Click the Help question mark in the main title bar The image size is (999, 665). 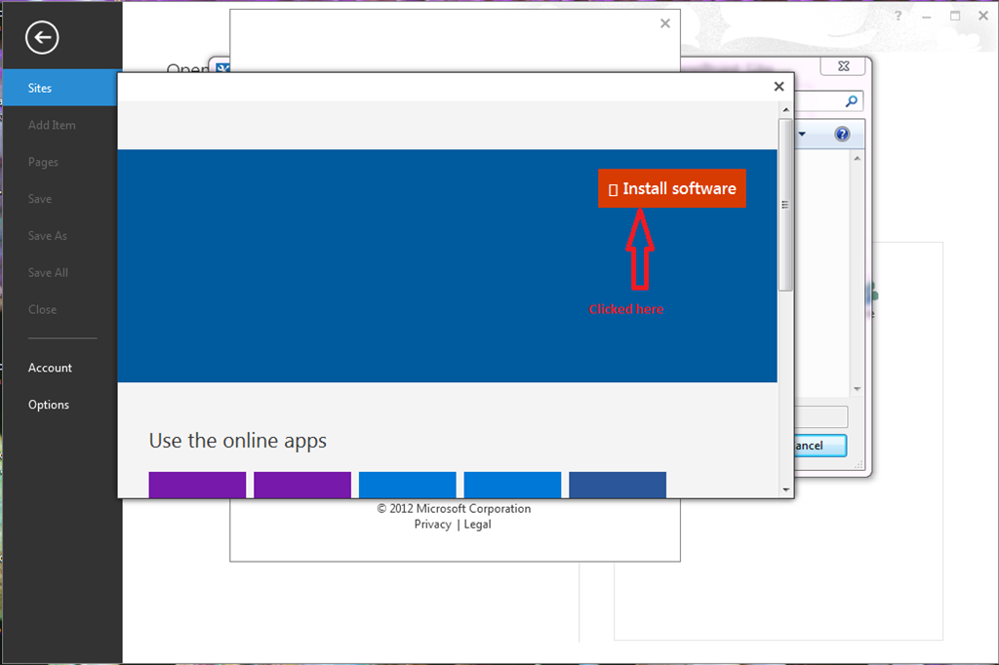click(x=899, y=16)
